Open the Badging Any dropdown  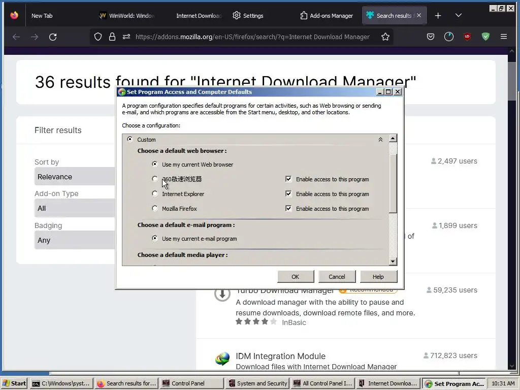[75, 240]
